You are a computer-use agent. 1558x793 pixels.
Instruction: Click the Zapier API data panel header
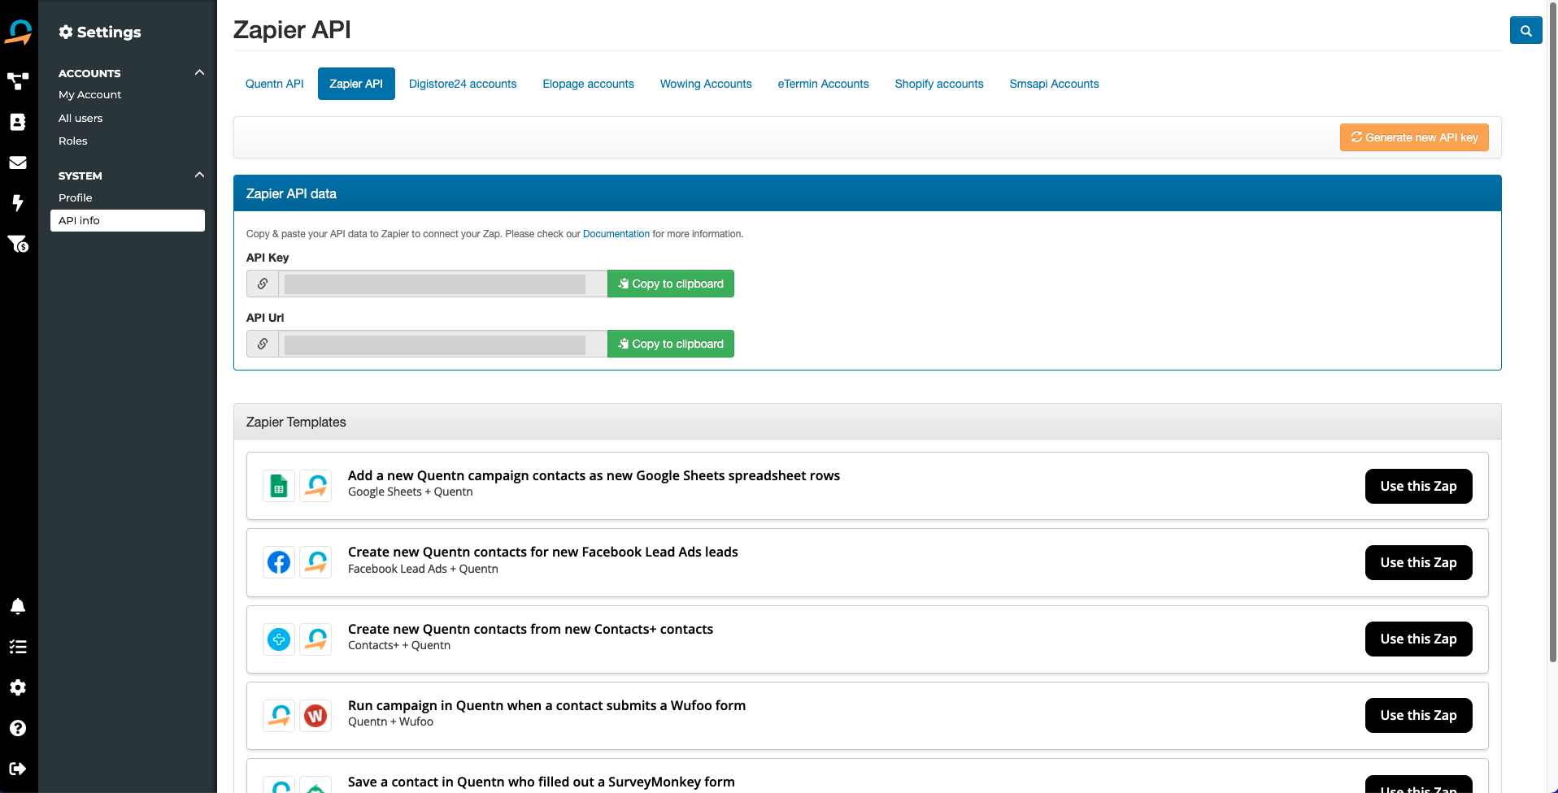pyautogui.click(x=867, y=193)
